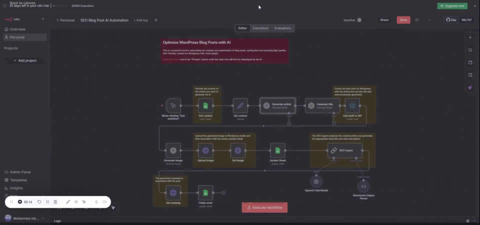Click the Share button

[x=384, y=20]
